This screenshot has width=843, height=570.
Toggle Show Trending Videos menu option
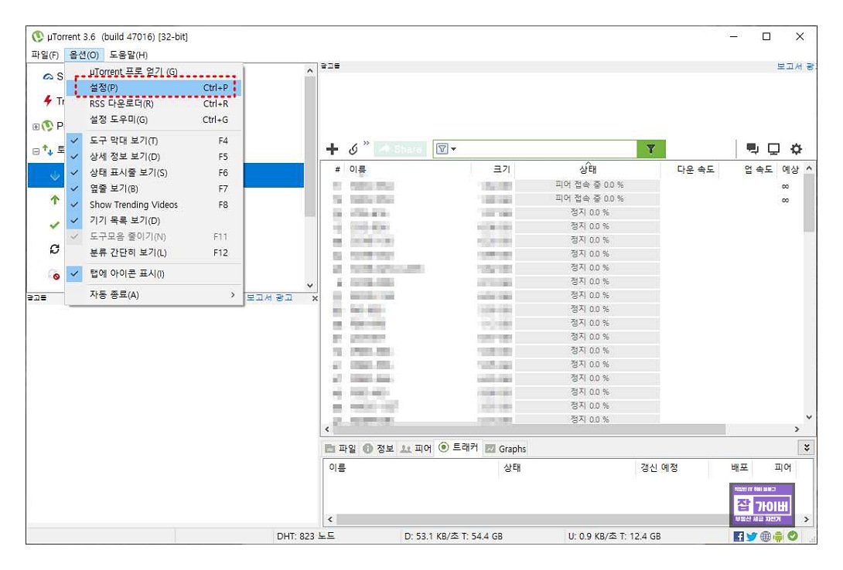coord(154,205)
